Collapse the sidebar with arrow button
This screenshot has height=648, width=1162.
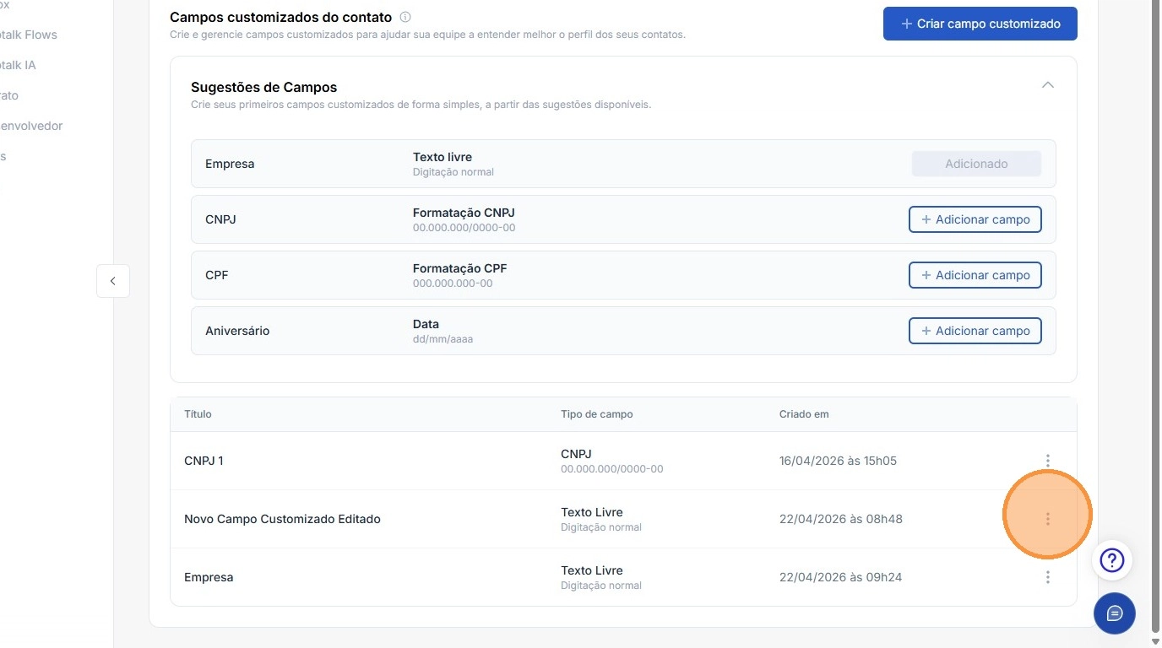pyautogui.click(x=113, y=281)
